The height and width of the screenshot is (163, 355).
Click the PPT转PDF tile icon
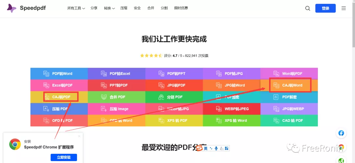(104, 85)
